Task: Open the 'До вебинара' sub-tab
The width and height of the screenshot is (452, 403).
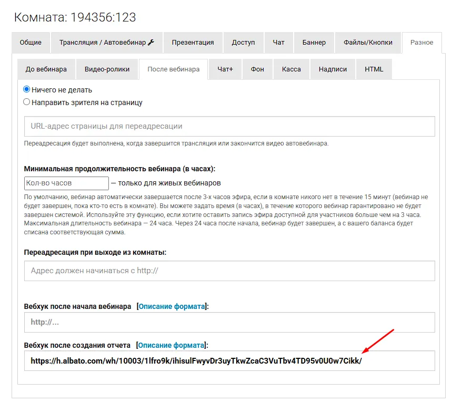Action: click(x=46, y=69)
